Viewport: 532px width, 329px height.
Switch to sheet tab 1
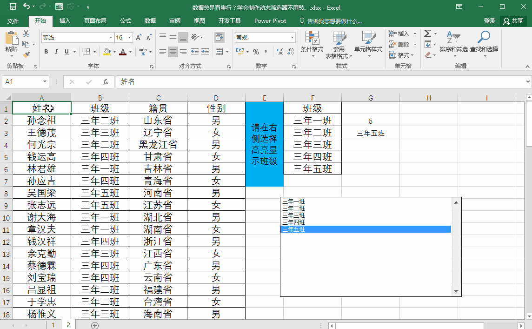pyautogui.click(x=53, y=325)
